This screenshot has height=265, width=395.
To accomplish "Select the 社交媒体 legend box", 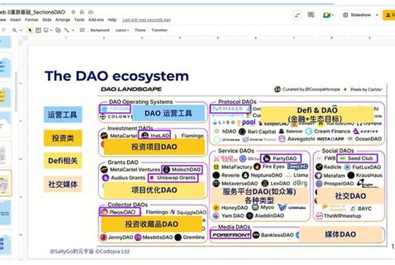I will tap(63, 184).
